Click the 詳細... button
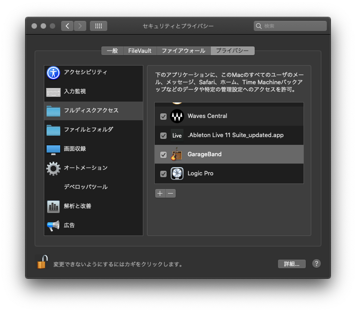Screen dimensions: 356x312 [292, 264]
